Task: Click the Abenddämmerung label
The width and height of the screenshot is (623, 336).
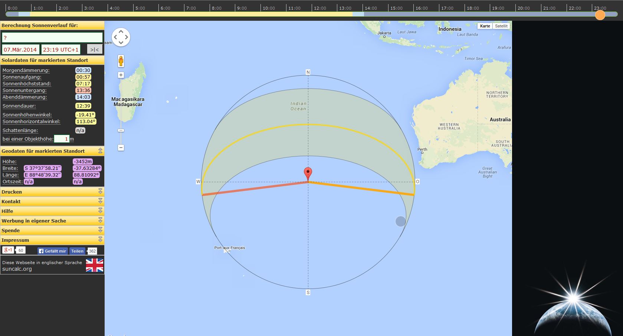Action: [x=25, y=97]
